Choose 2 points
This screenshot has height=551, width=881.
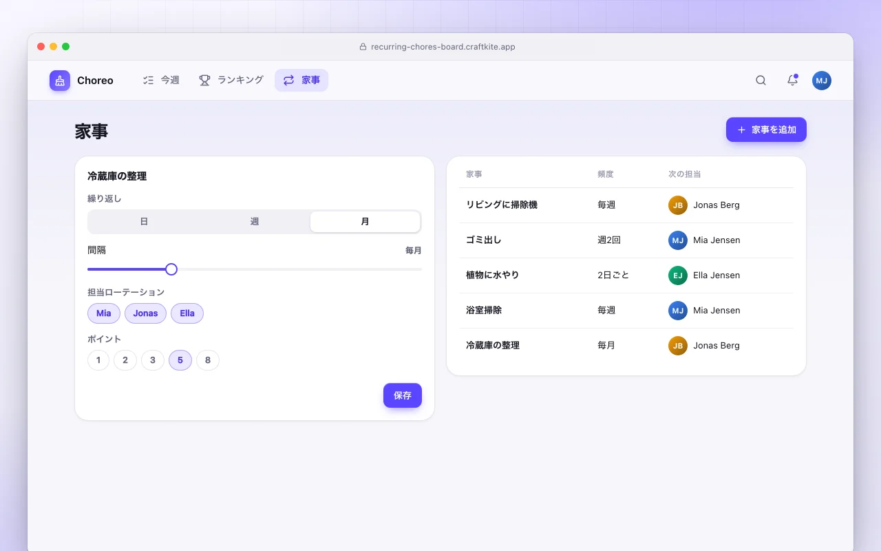tap(125, 360)
